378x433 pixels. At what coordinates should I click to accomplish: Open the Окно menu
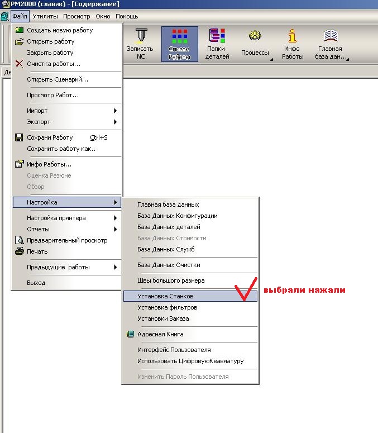point(103,16)
